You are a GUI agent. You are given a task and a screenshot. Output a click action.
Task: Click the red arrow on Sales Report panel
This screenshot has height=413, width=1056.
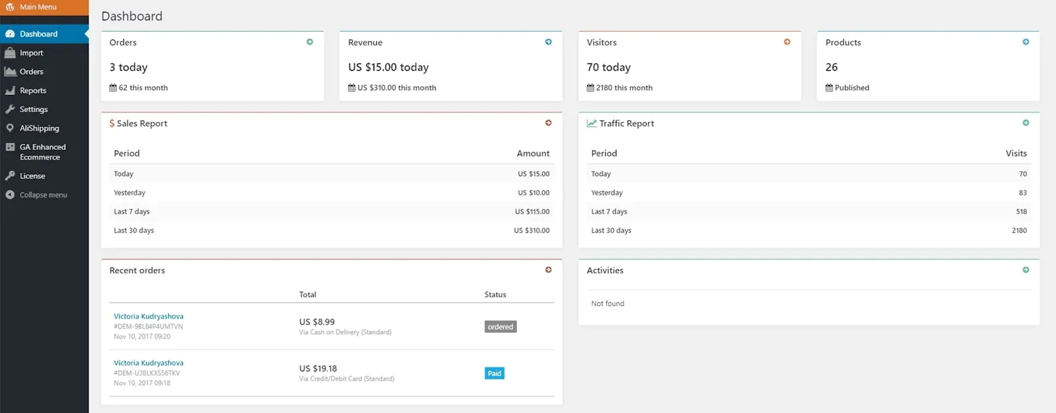pyautogui.click(x=548, y=123)
